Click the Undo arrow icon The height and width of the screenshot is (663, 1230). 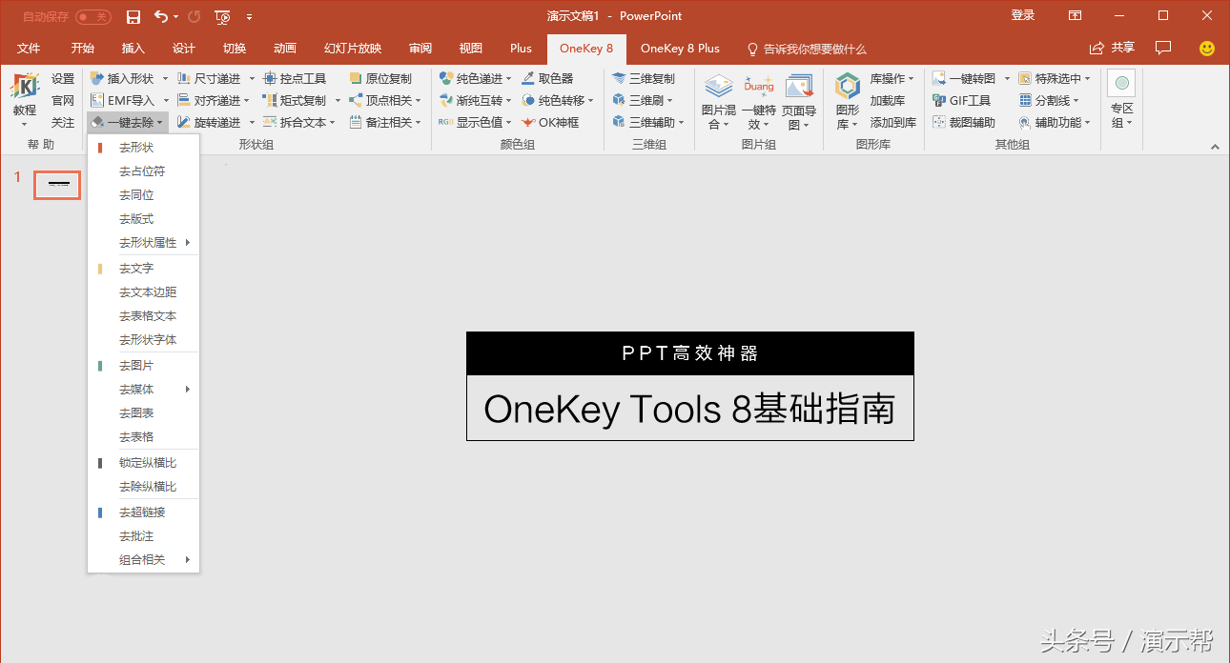click(160, 16)
